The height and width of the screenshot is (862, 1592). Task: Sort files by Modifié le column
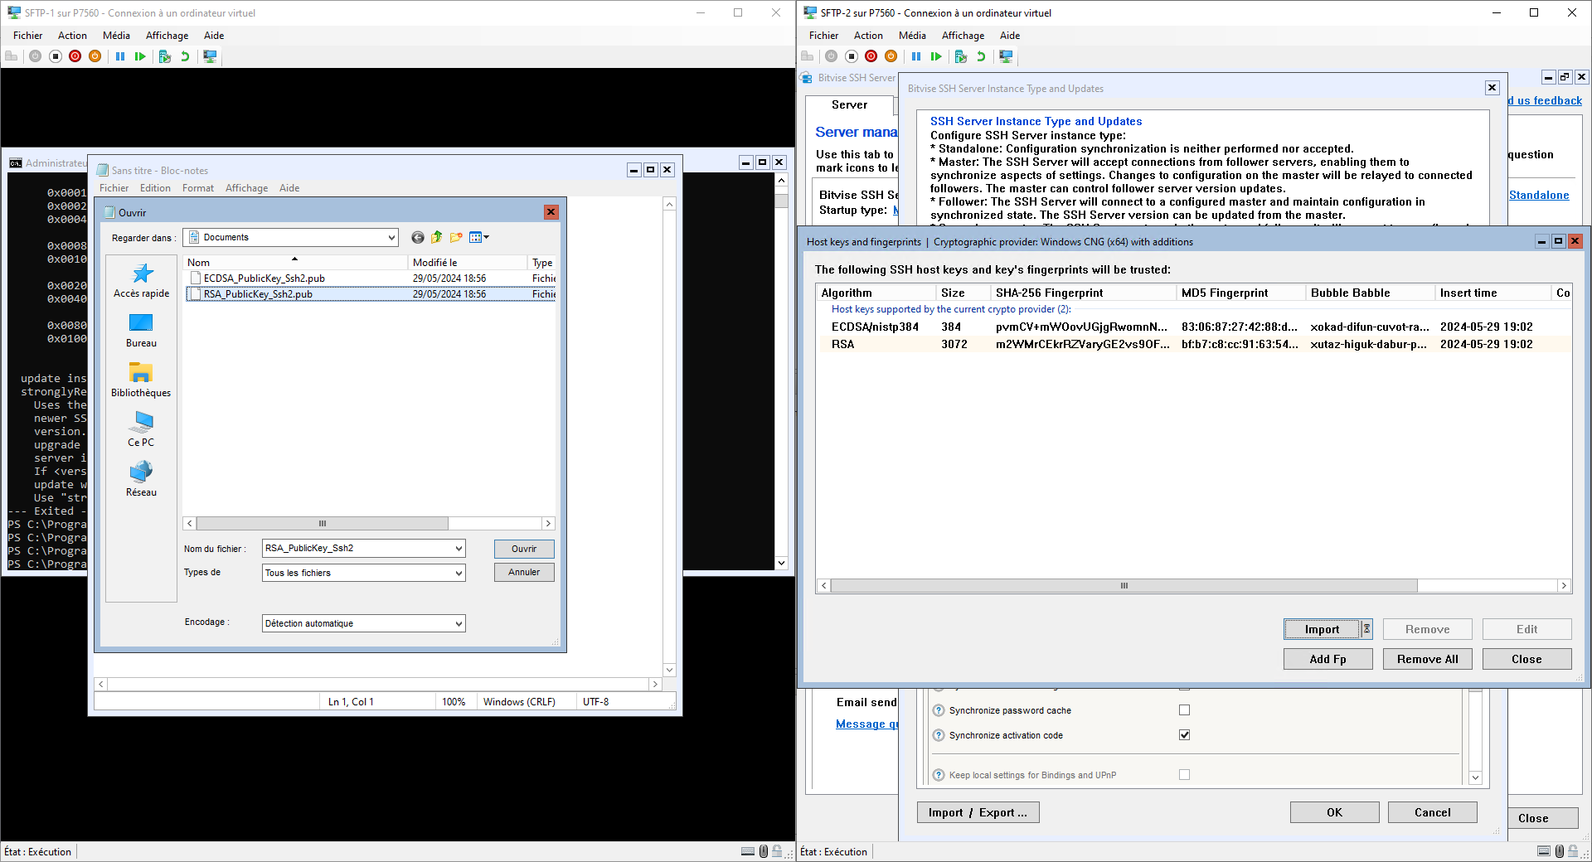point(468,263)
